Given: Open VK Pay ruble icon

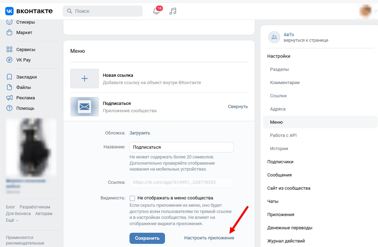Looking at the screenshot, I should [9, 60].
